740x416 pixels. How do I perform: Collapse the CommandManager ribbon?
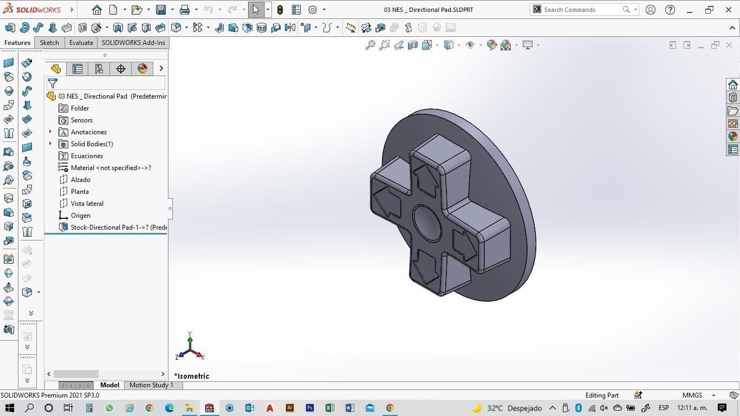tap(732, 28)
